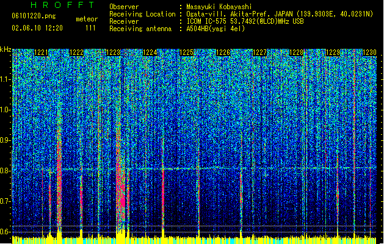
Task: Click the Receiving Location label
Action: coord(142,14)
